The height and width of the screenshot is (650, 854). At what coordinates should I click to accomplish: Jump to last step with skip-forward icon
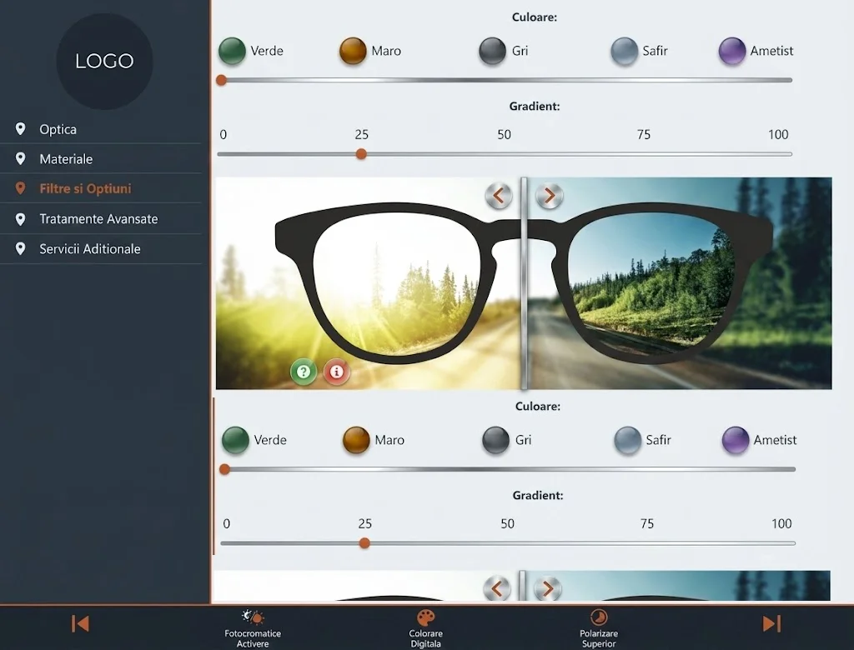[x=771, y=623]
